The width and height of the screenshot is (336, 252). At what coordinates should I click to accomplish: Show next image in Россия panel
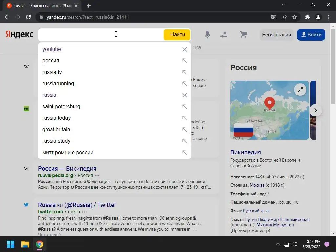(x=315, y=110)
